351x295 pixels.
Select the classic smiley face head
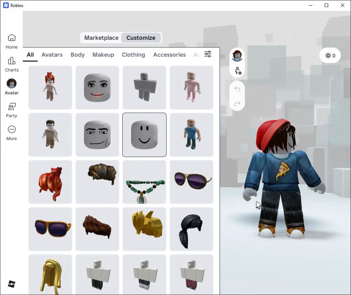(x=144, y=135)
